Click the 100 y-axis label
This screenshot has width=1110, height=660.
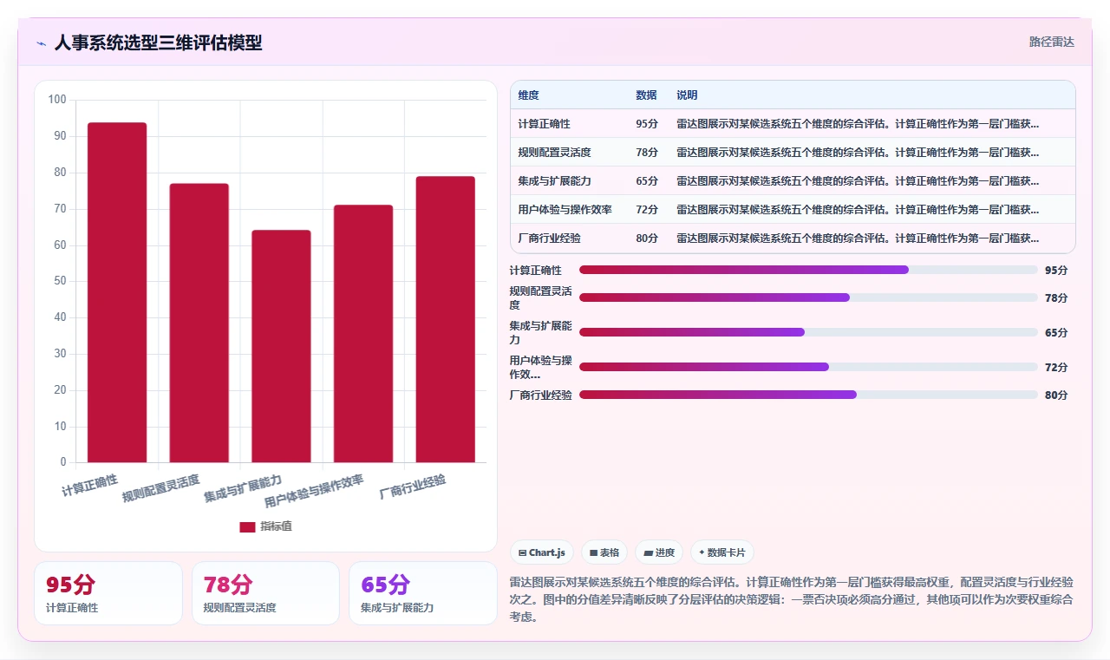(56, 100)
